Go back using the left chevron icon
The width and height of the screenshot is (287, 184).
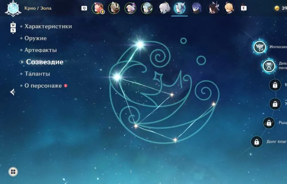coord(13,92)
